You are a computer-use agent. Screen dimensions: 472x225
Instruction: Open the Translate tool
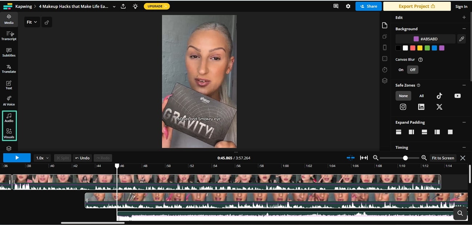pos(9,69)
